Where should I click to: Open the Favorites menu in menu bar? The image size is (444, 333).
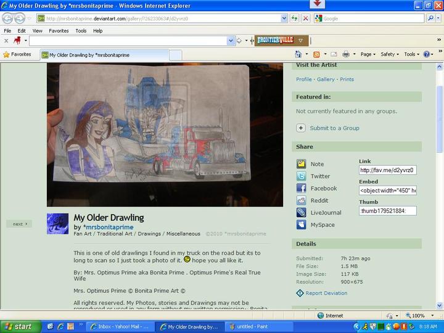tap(59, 30)
